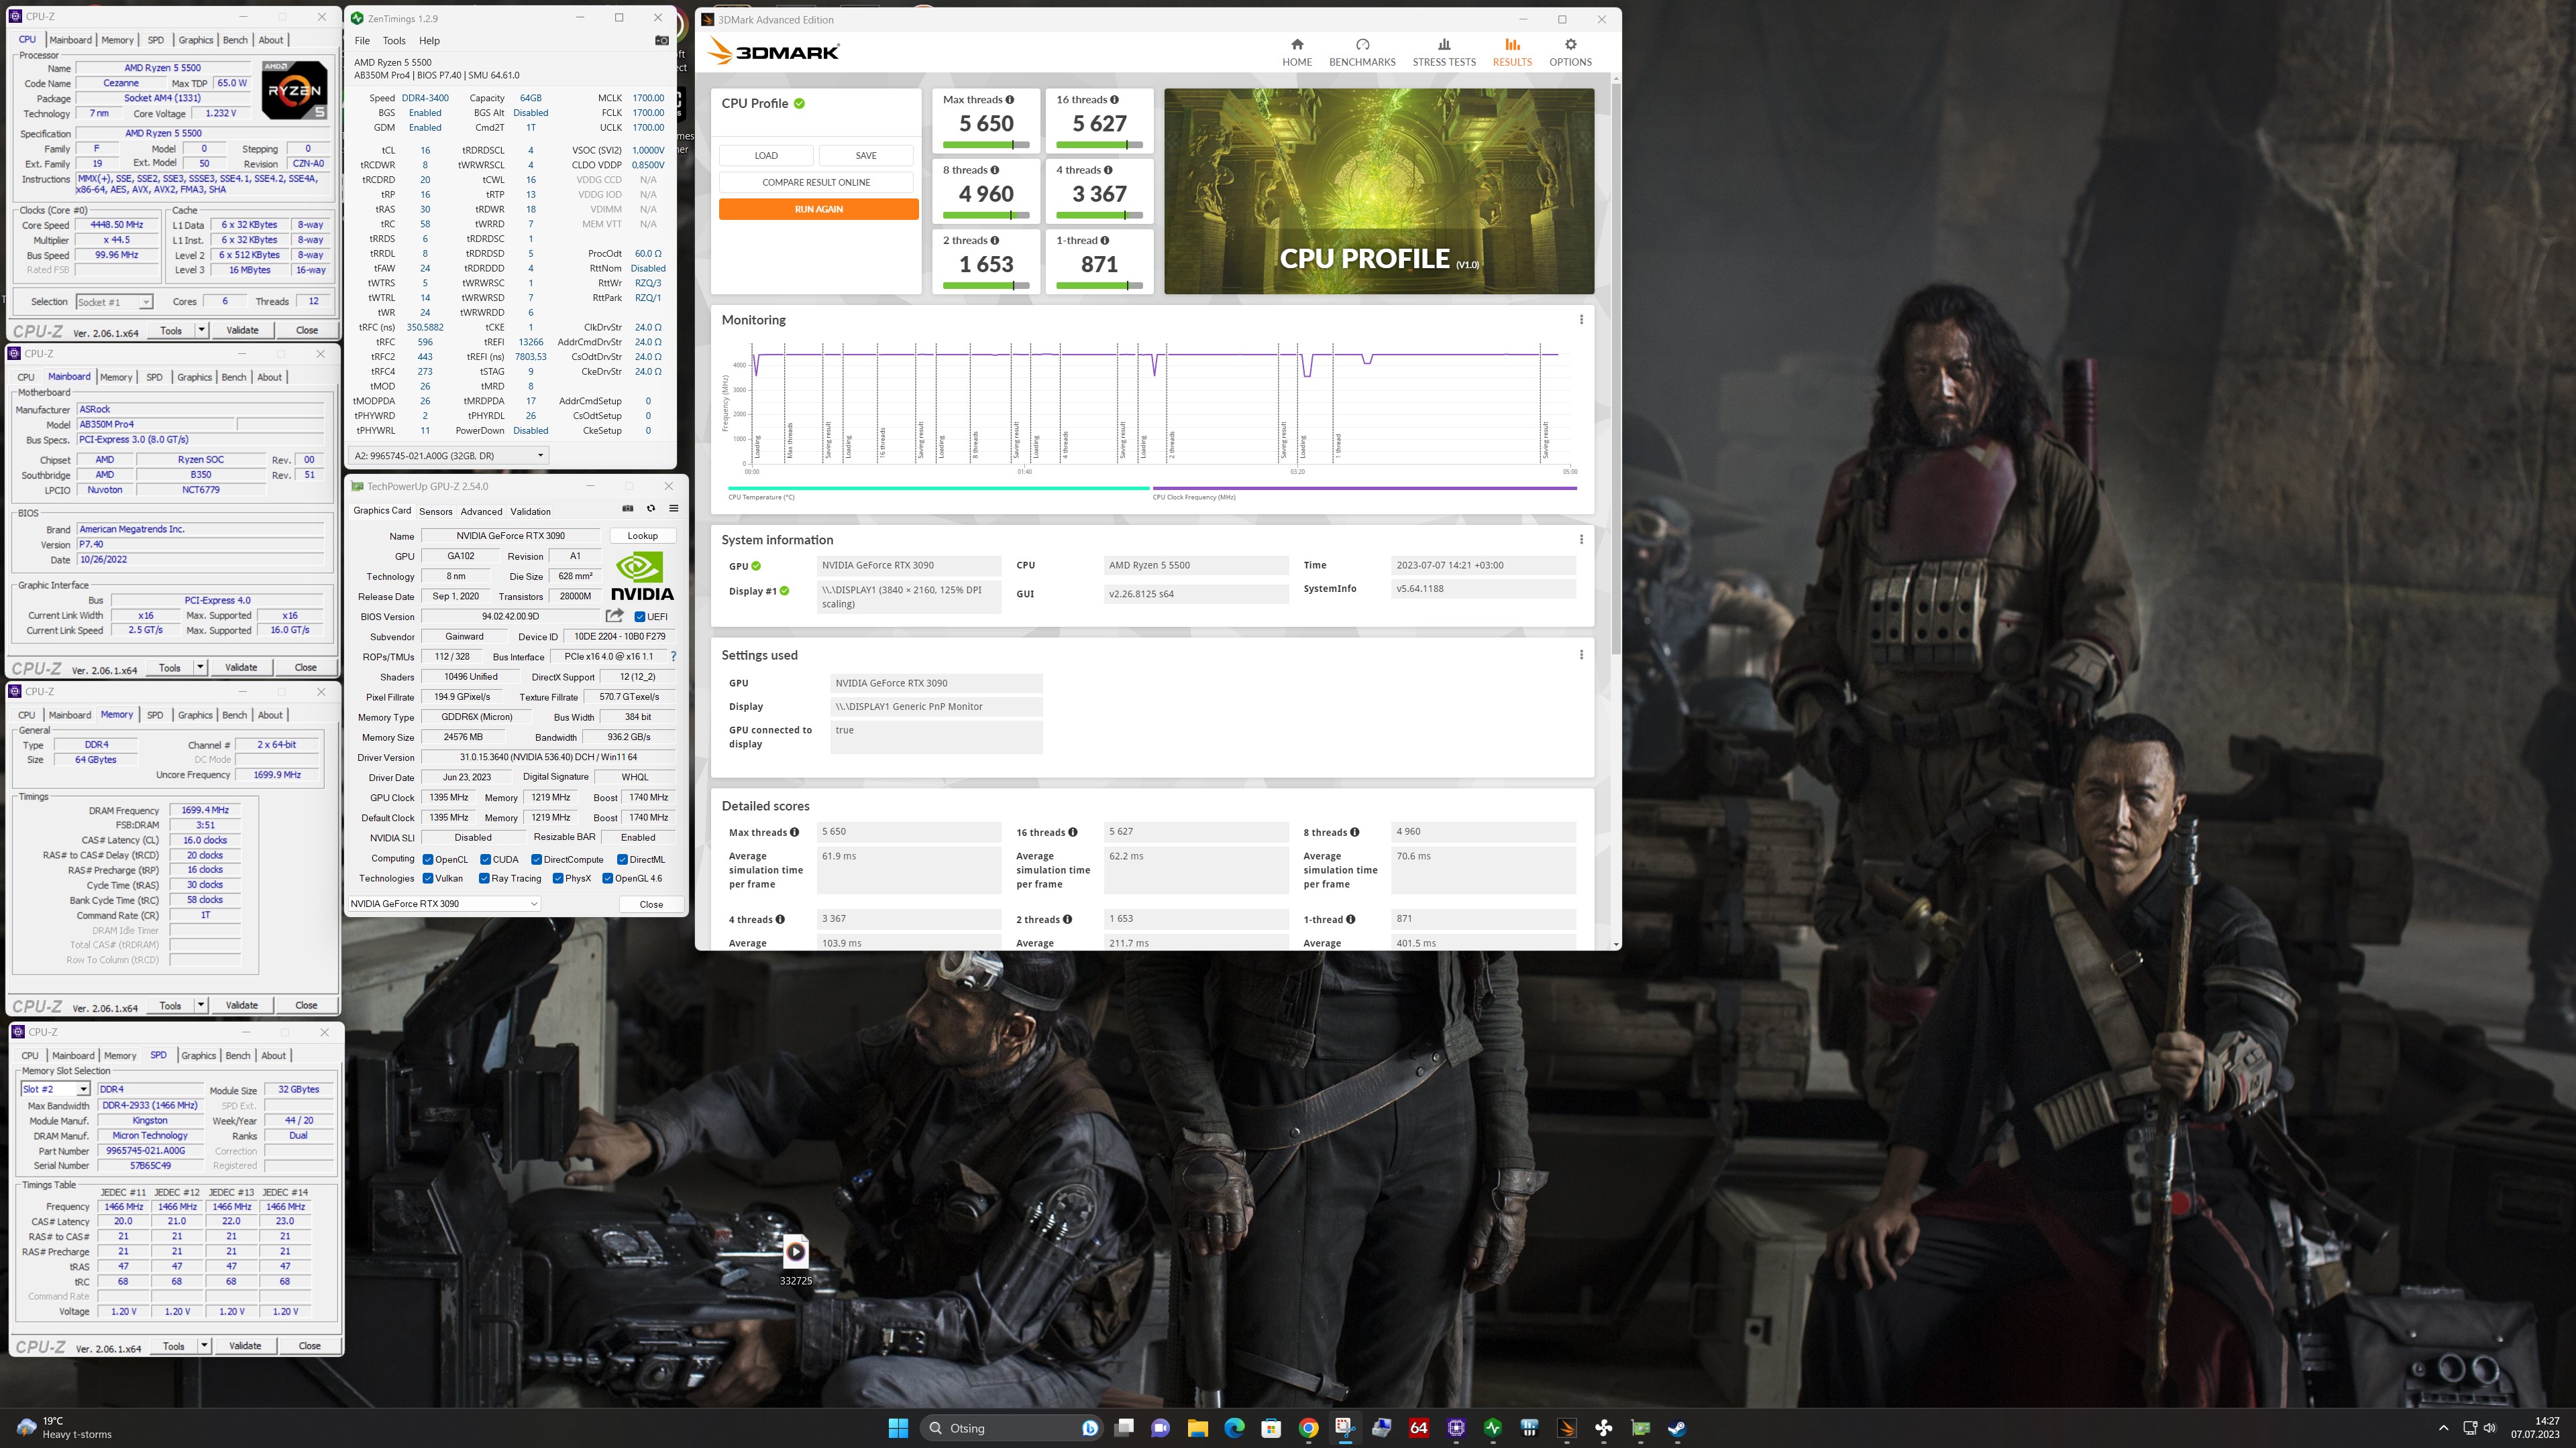Open the ZenTimings File menu

coord(362,41)
